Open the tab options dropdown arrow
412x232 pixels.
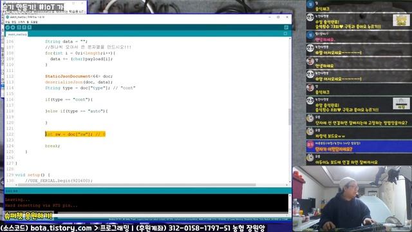pyautogui.click(x=286, y=34)
